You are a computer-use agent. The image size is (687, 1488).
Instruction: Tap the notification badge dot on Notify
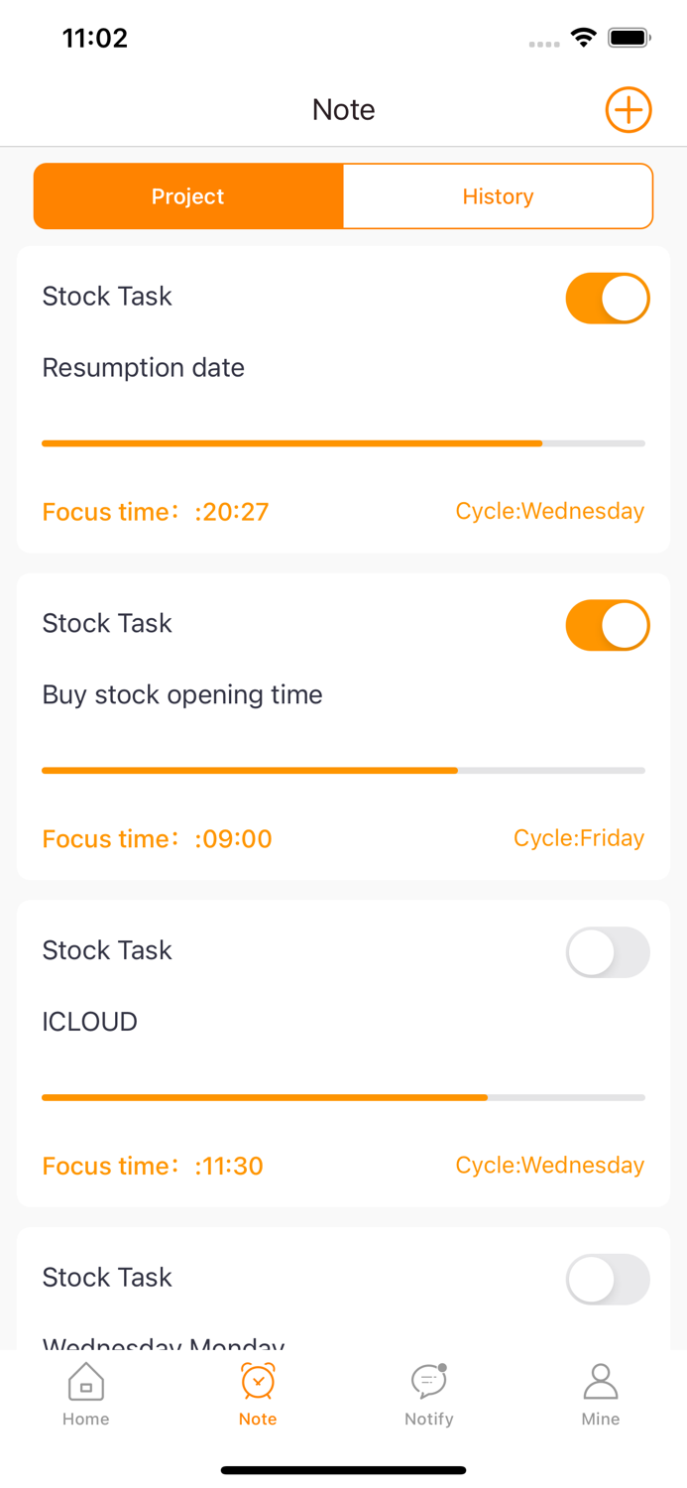tap(443, 1366)
